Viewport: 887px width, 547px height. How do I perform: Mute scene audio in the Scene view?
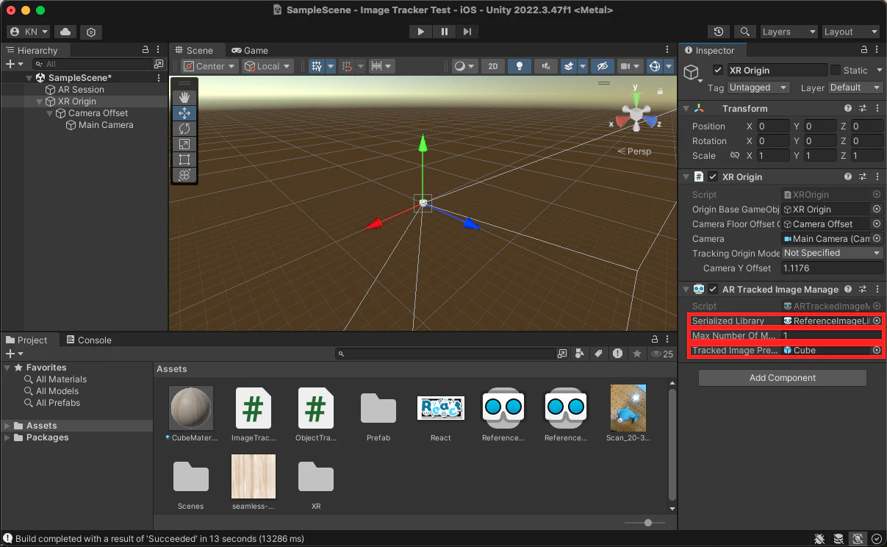pyautogui.click(x=545, y=66)
